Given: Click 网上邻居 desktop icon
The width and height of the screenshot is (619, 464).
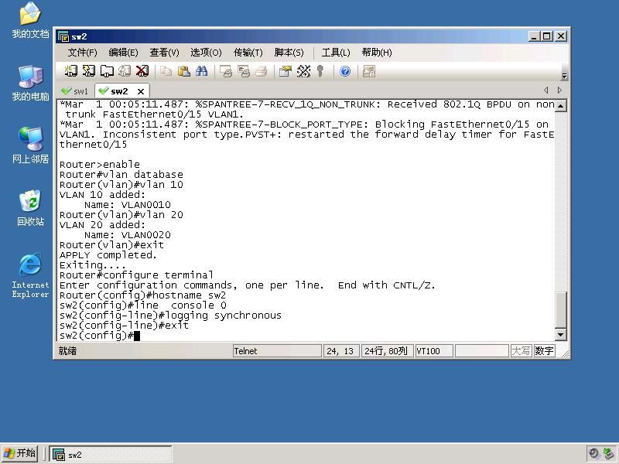Looking at the screenshot, I should 30,145.
